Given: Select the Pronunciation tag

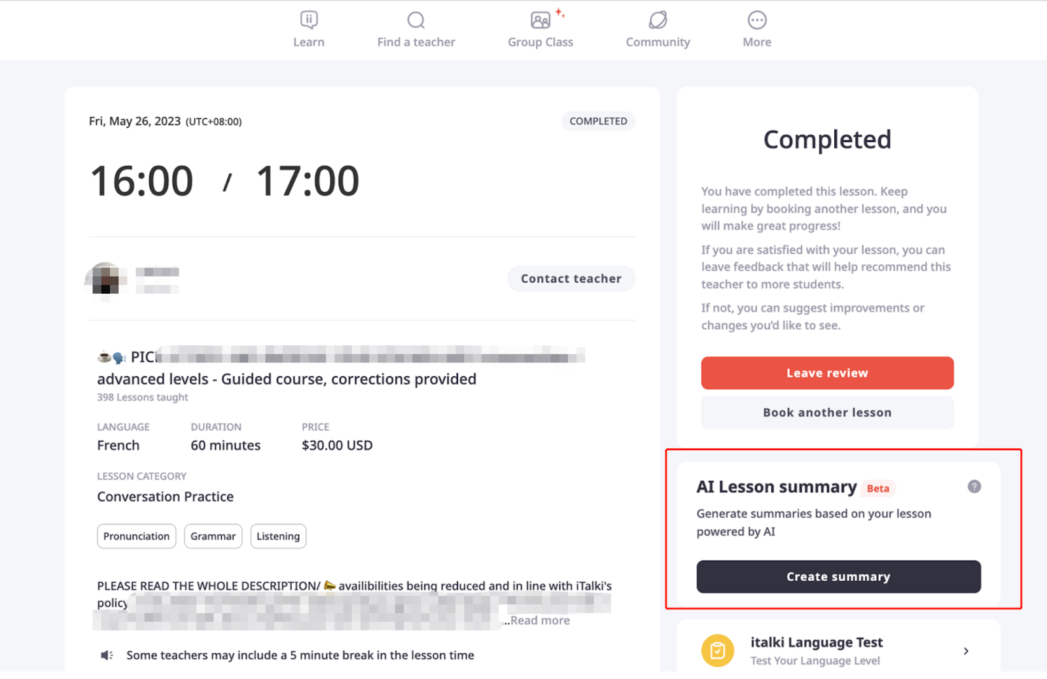Looking at the screenshot, I should (136, 536).
